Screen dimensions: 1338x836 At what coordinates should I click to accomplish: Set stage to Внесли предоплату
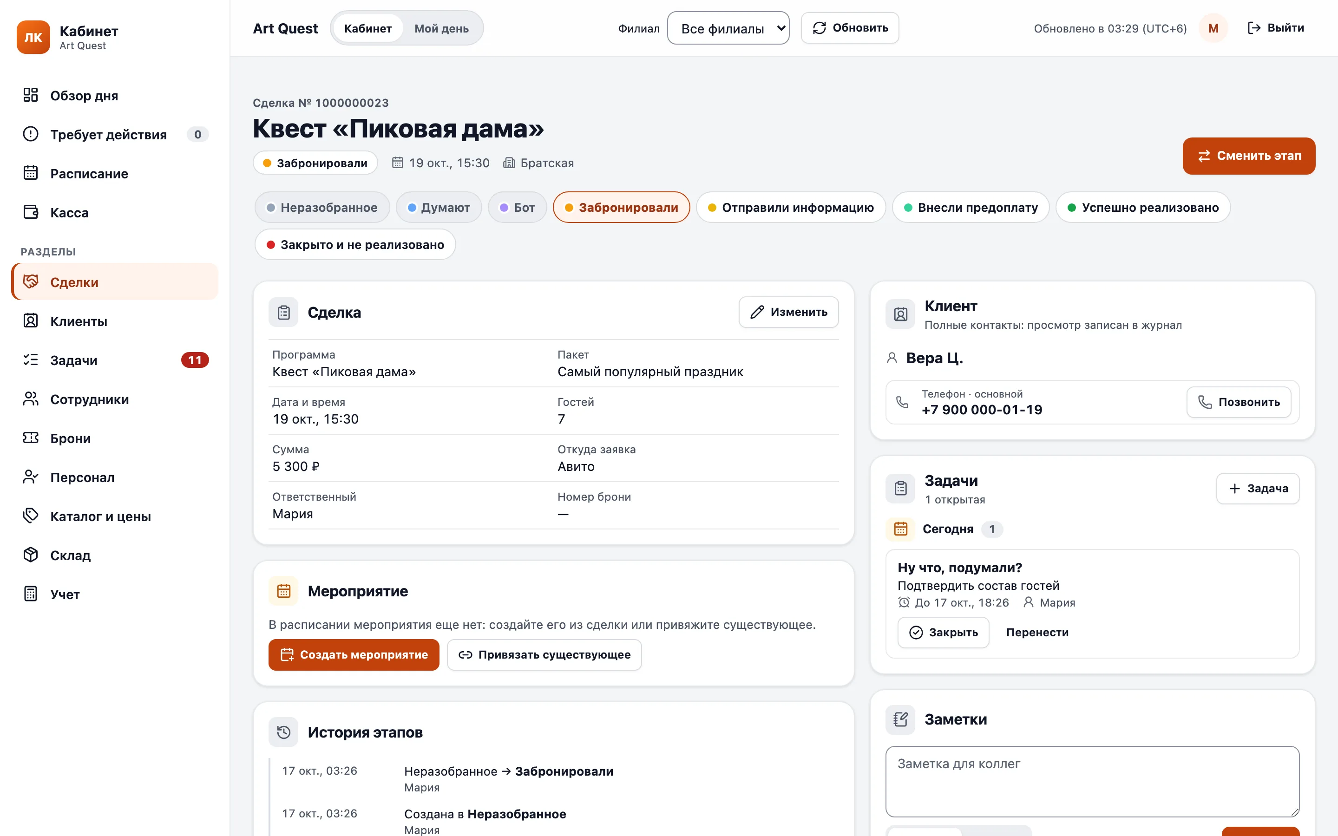pyautogui.click(x=971, y=207)
